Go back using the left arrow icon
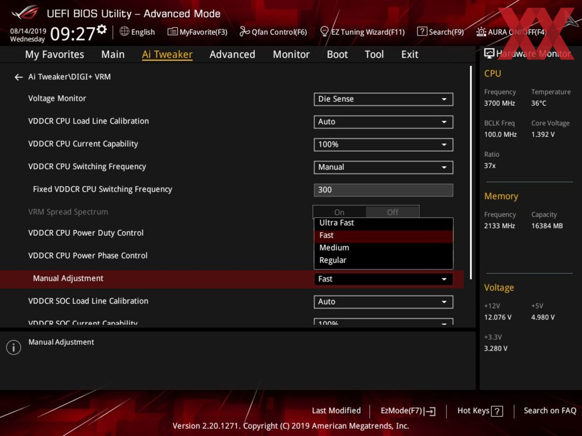The image size is (582, 436). tap(18, 77)
